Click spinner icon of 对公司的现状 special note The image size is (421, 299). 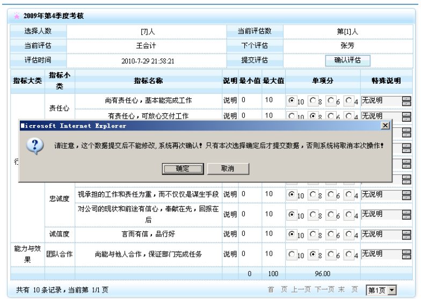click(407, 215)
